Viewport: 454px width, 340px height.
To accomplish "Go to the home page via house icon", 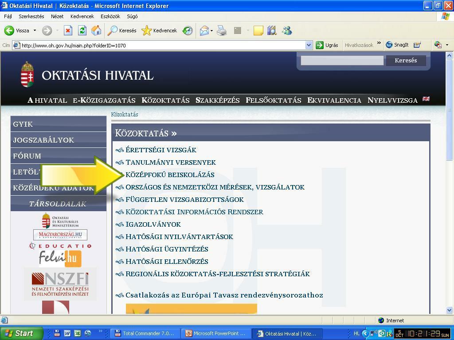I will pos(96,31).
